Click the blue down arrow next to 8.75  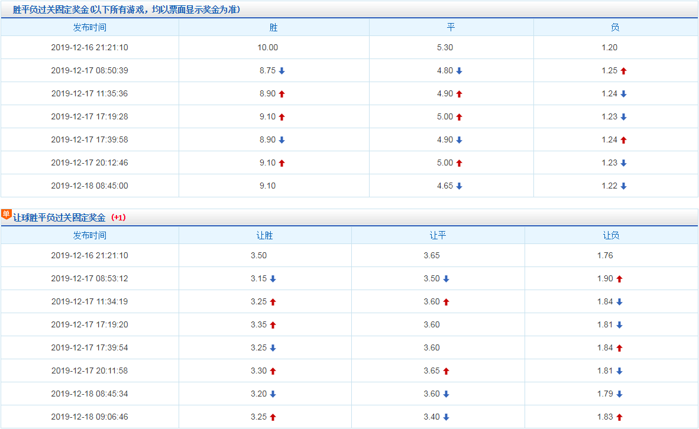(283, 70)
